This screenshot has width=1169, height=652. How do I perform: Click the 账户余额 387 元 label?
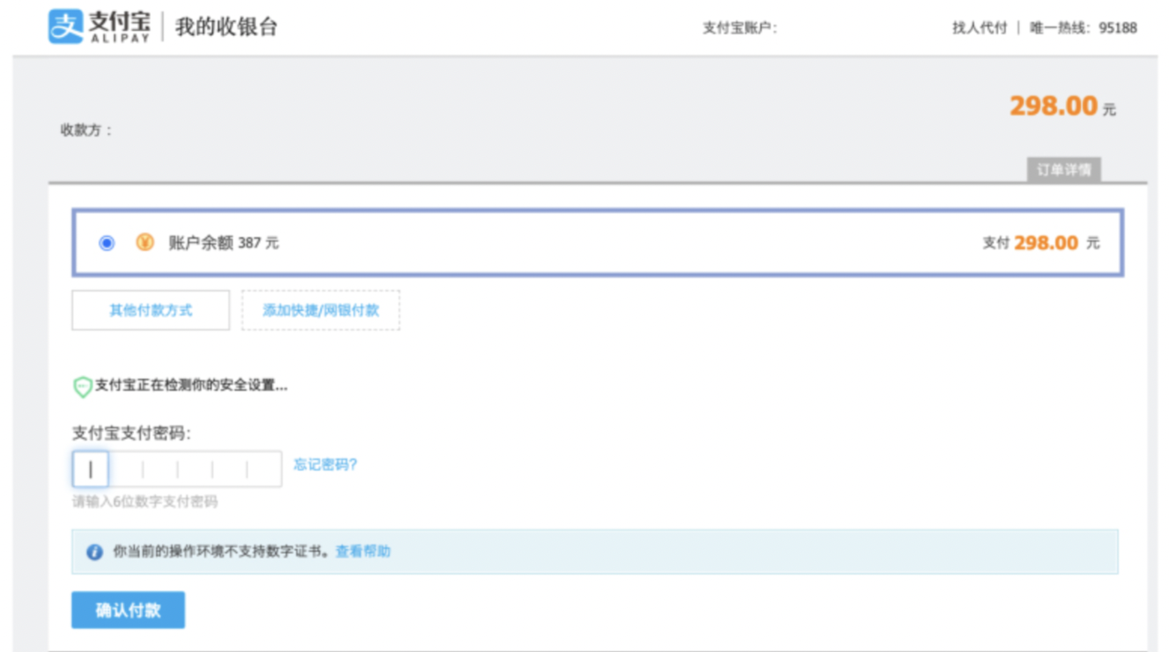click(224, 243)
